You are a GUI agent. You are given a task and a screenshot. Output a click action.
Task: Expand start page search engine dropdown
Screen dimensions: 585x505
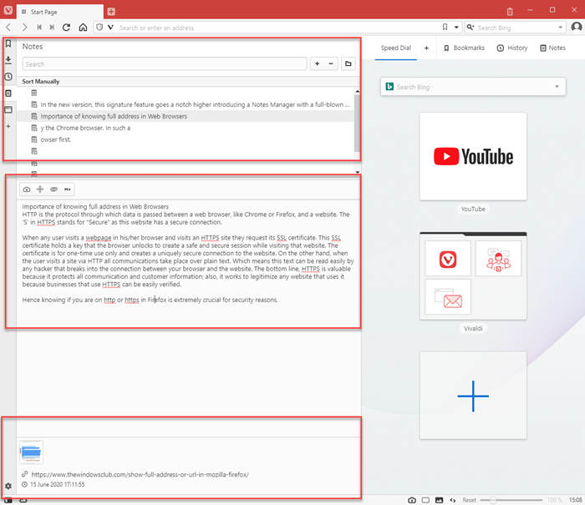tap(557, 87)
